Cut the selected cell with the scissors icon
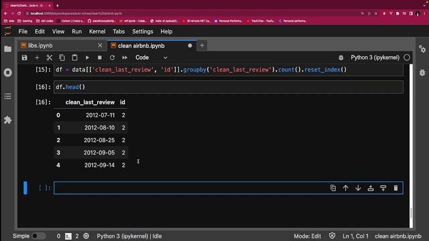429x241 pixels. (49, 58)
